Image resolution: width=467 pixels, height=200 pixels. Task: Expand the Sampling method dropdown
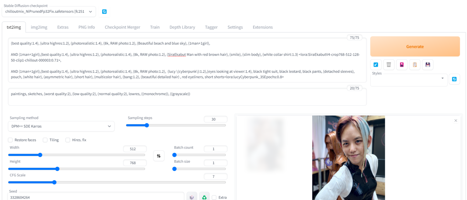61,126
